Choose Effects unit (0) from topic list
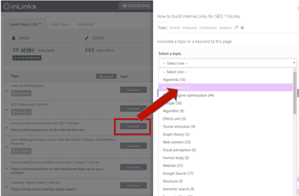 (x=226, y=119)
